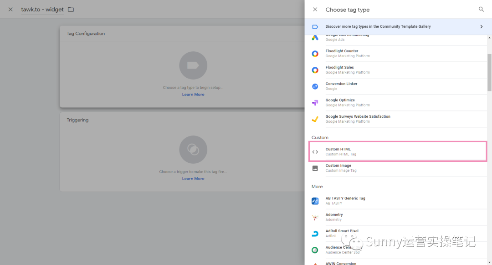Close the Choose tag type panel
Image resolution: width=492 pixels, height=265 pixels.
[315, 10]
